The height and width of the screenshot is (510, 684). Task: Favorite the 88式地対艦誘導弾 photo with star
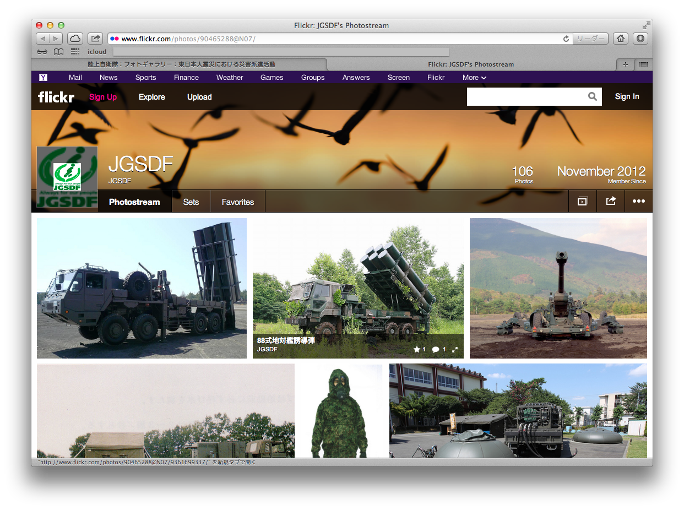click(417, 349)
